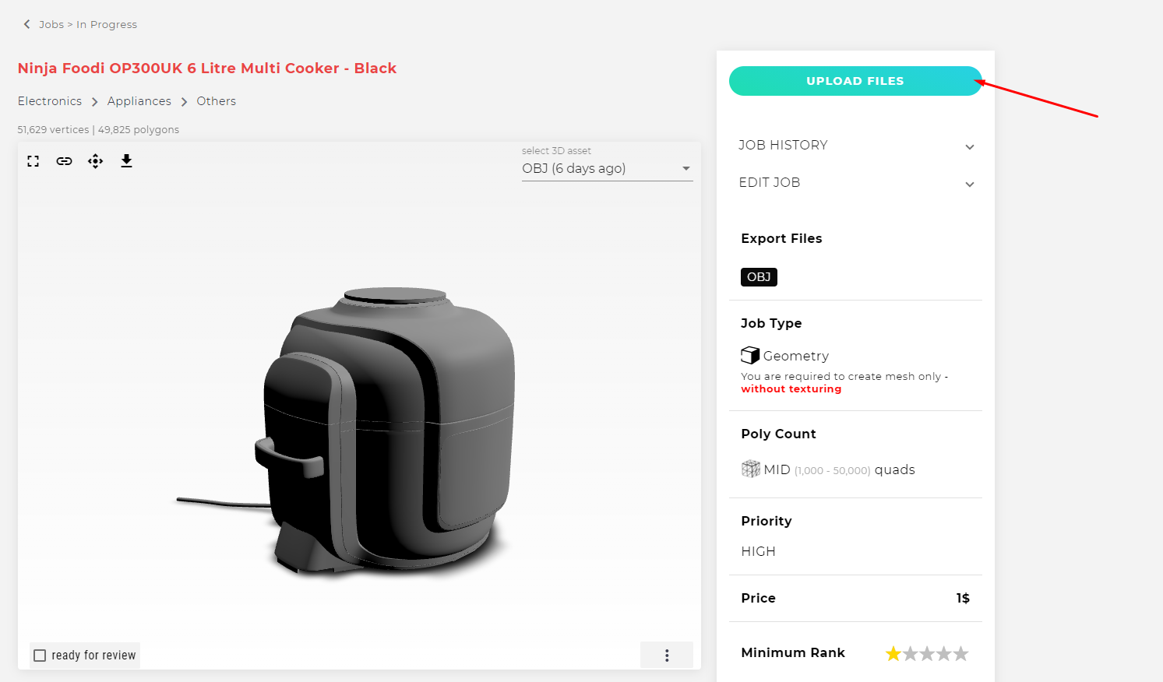Click the Jobs > In Progress link

pos(88,24)
